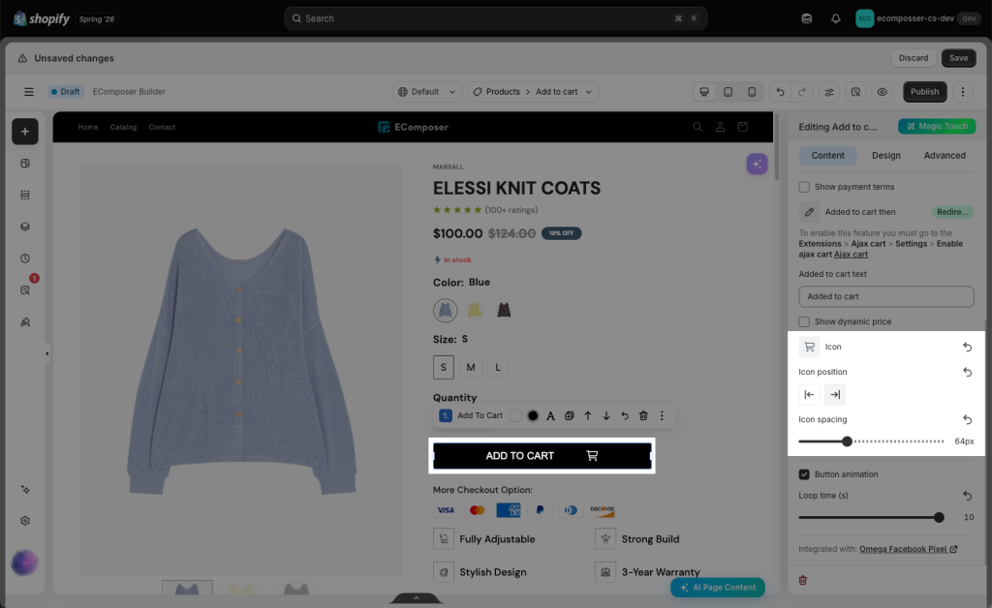Click the Save button
Screen dimensions: 992x608
pos(958,58)
